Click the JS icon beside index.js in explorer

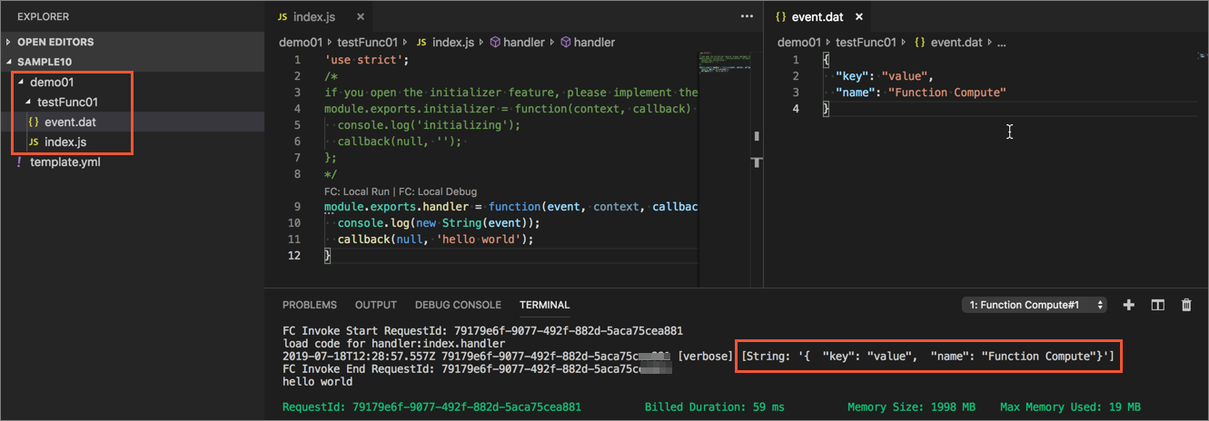coord(34,142)
